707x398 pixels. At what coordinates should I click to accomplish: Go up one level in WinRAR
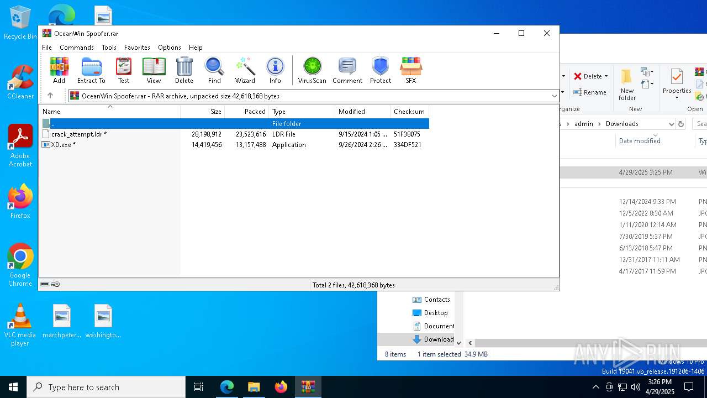50,96
